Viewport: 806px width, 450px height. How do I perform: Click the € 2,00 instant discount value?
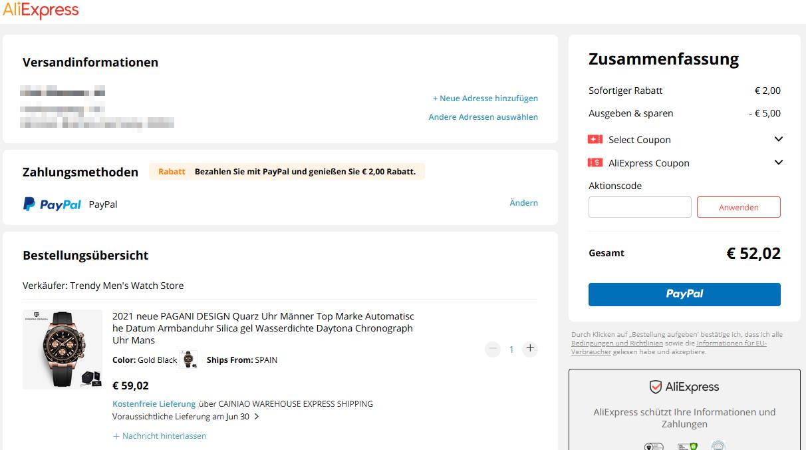coord(767,91)
